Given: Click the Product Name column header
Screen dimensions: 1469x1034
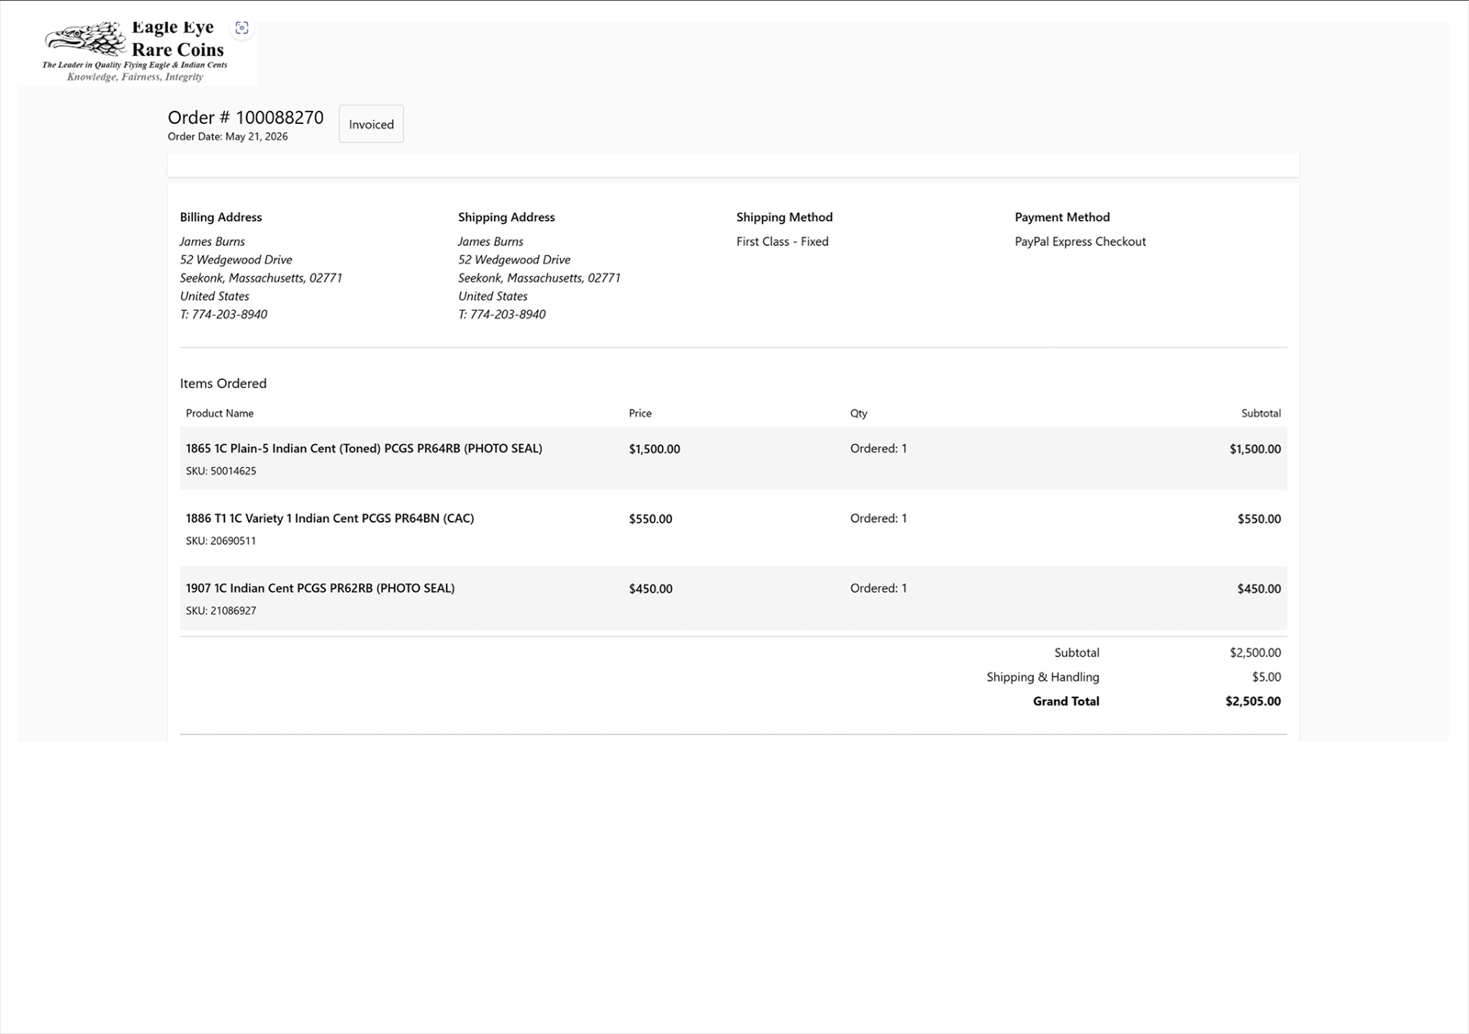Looking at the screenshot, I should click(x=219, y=414).
